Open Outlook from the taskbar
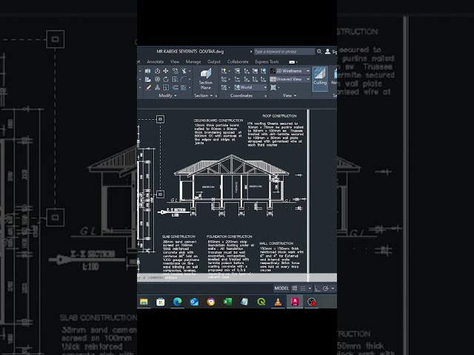The width and height of the screenshot is (474, 355). (x=194, y=302)
